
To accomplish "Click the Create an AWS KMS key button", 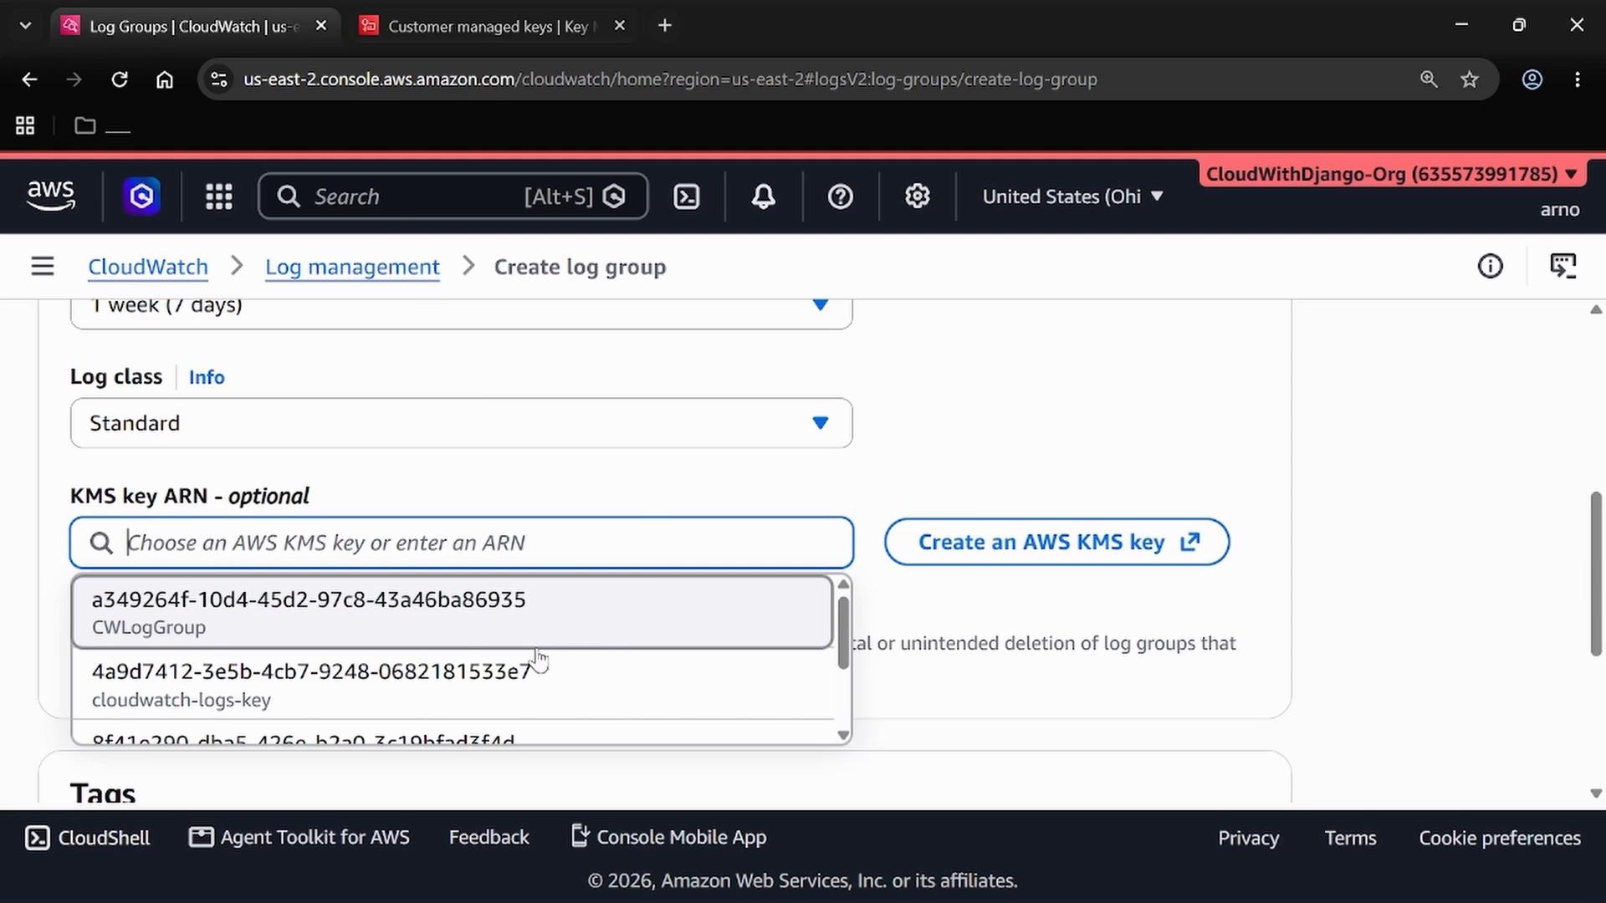I will point(1057,542).
